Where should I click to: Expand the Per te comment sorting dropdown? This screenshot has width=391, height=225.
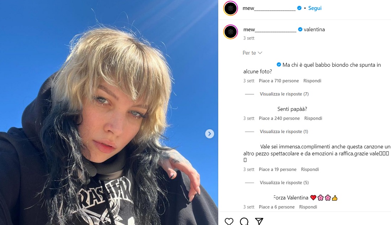click(252, 53)
